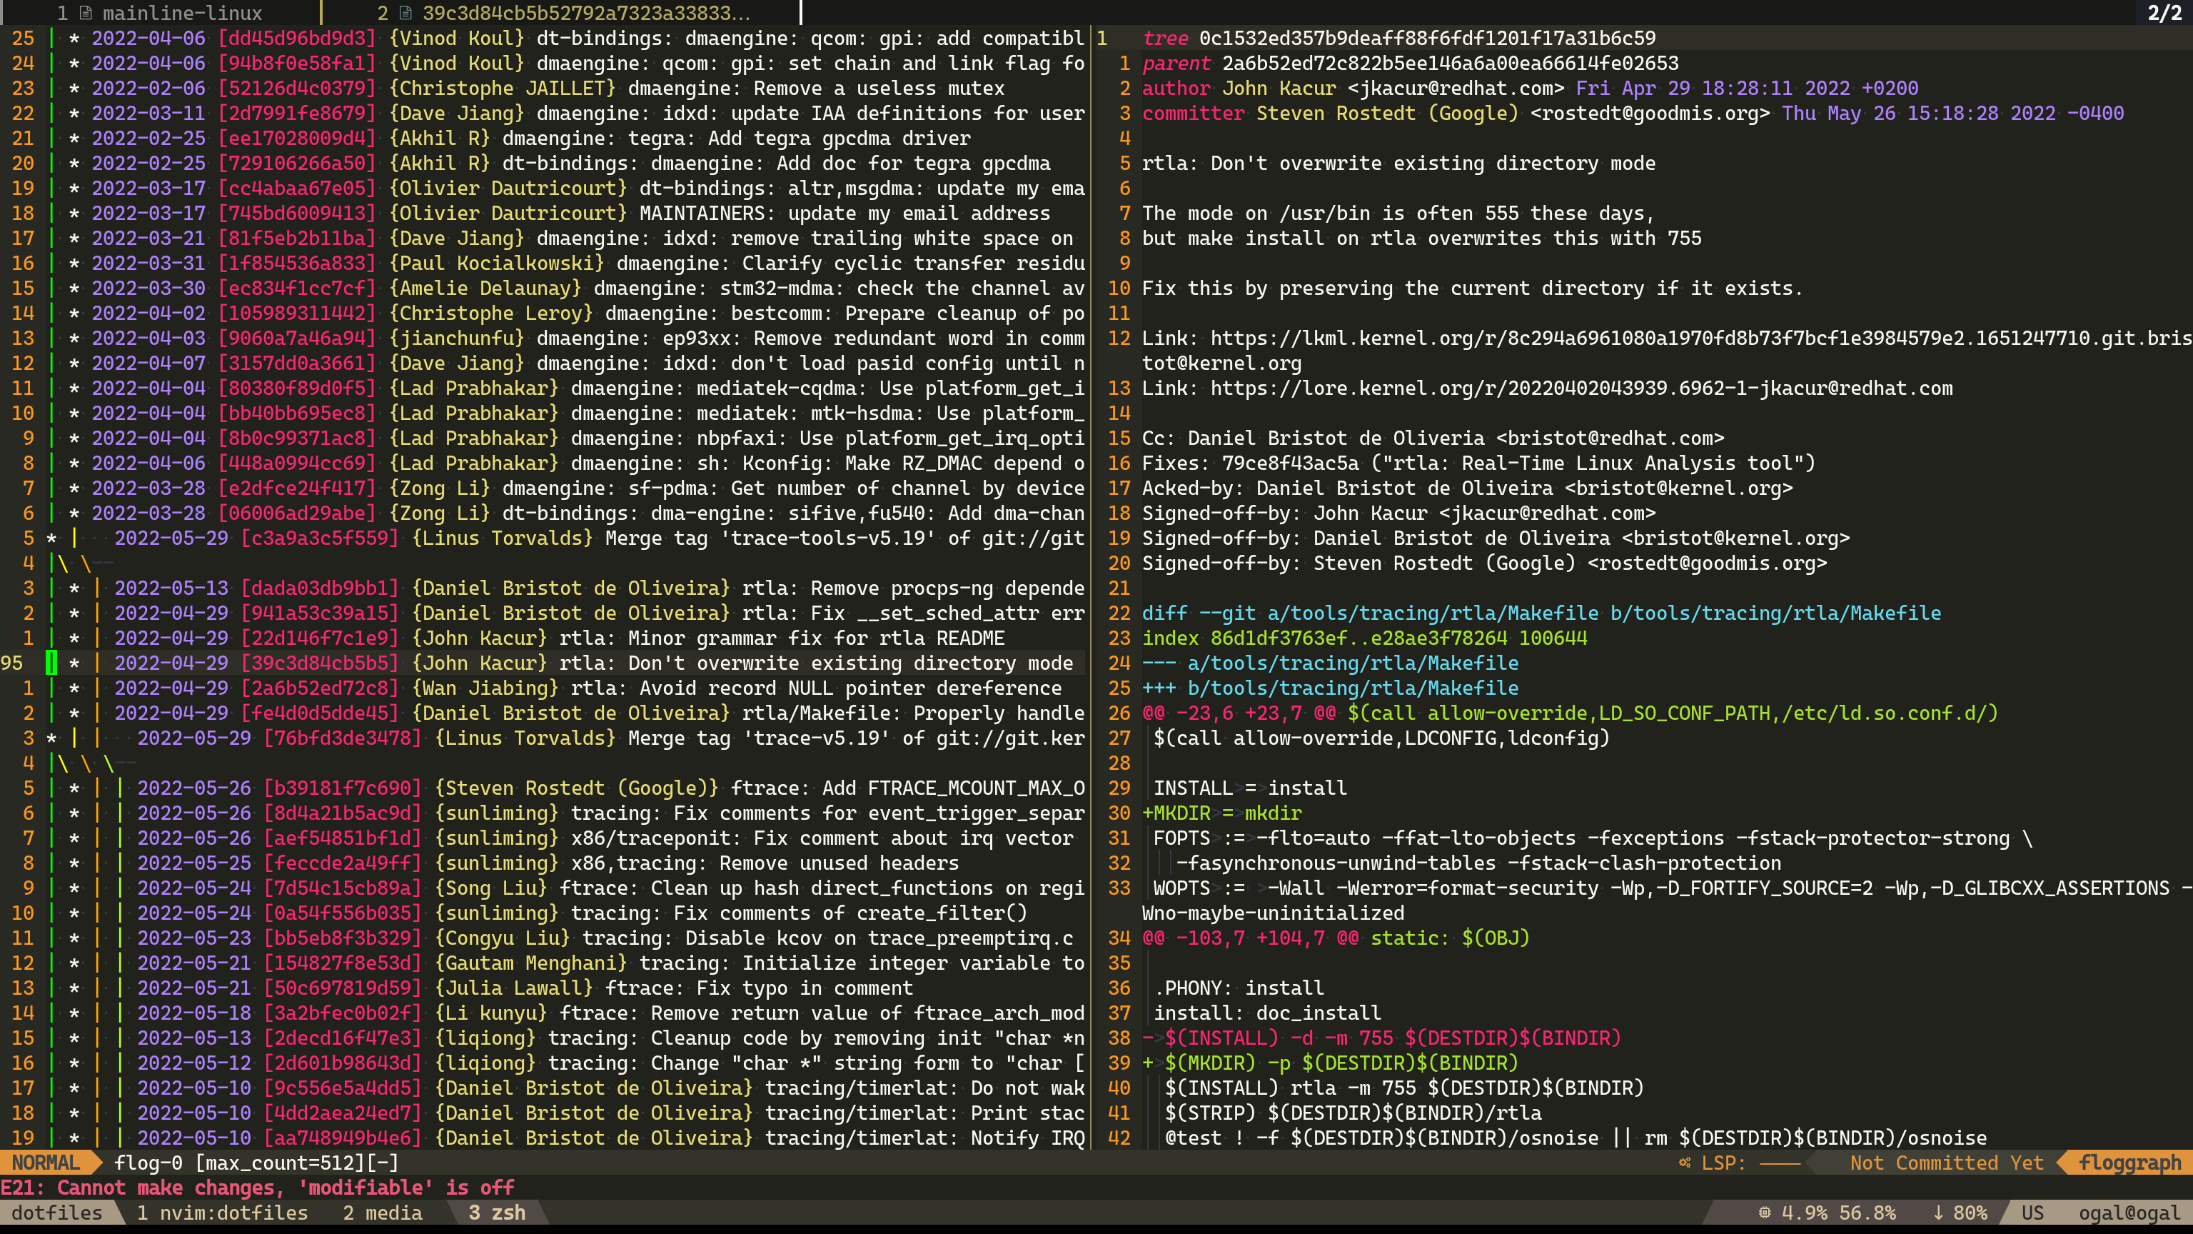
Task: Select commit 941a53c39a15 Fix __set_sched_attr
Action: (x=568, y=613)
